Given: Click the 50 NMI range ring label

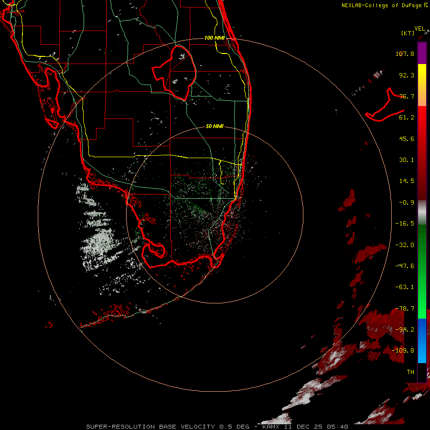Looking at the screenshot, I should [x=215, y=127].
